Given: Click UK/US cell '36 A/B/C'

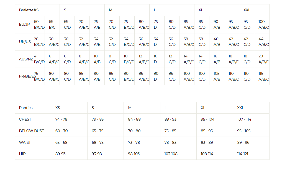Looking at the screenshot, I should tap(142, 42).
